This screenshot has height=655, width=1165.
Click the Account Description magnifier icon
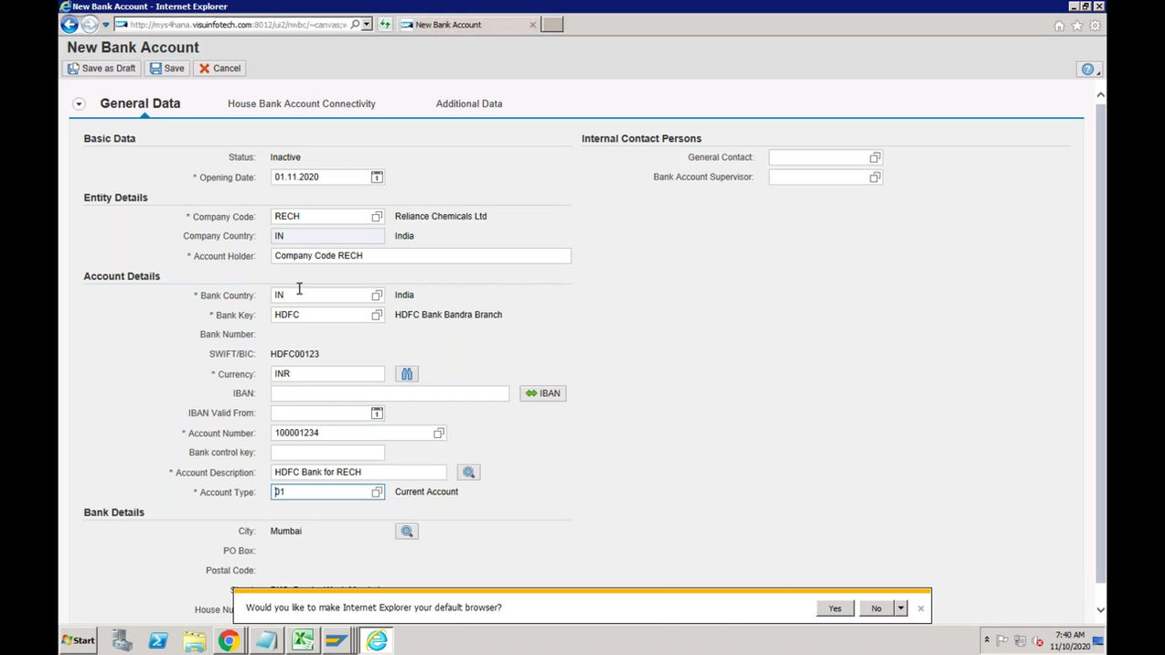tap(468, 471)
